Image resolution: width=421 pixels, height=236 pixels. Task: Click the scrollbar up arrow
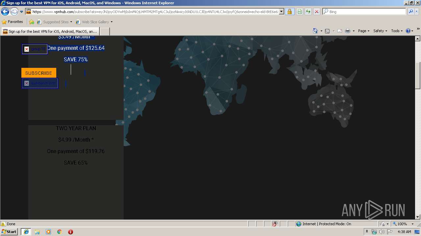click(418, 38)
